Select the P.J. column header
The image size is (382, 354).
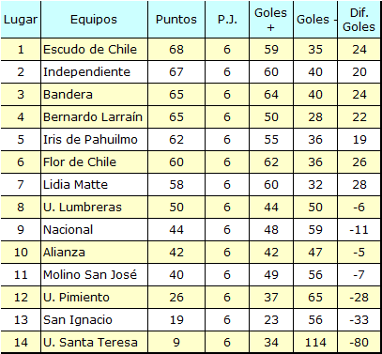tap(227, 20)
